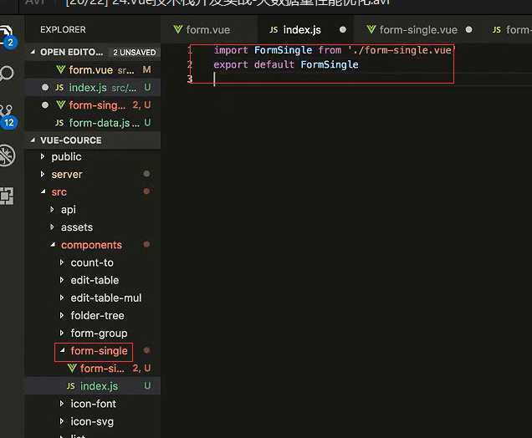Expand the server folder
The image size is (532, 438).
click(67, 175)
